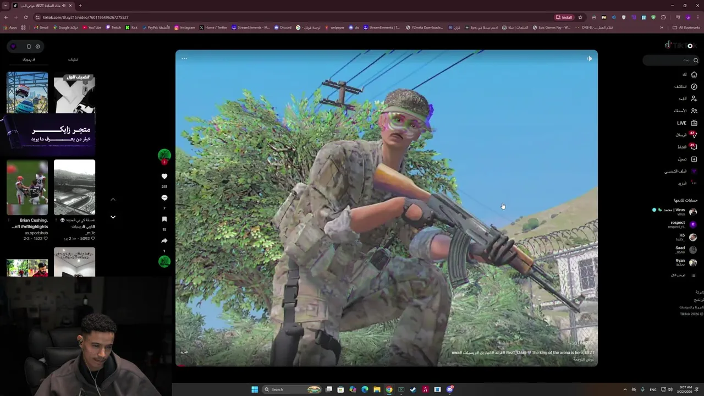The width and height of the screenshot is (704, 396).
Task: Click the phone icon in pill toolbar
Action: (29, 46)
